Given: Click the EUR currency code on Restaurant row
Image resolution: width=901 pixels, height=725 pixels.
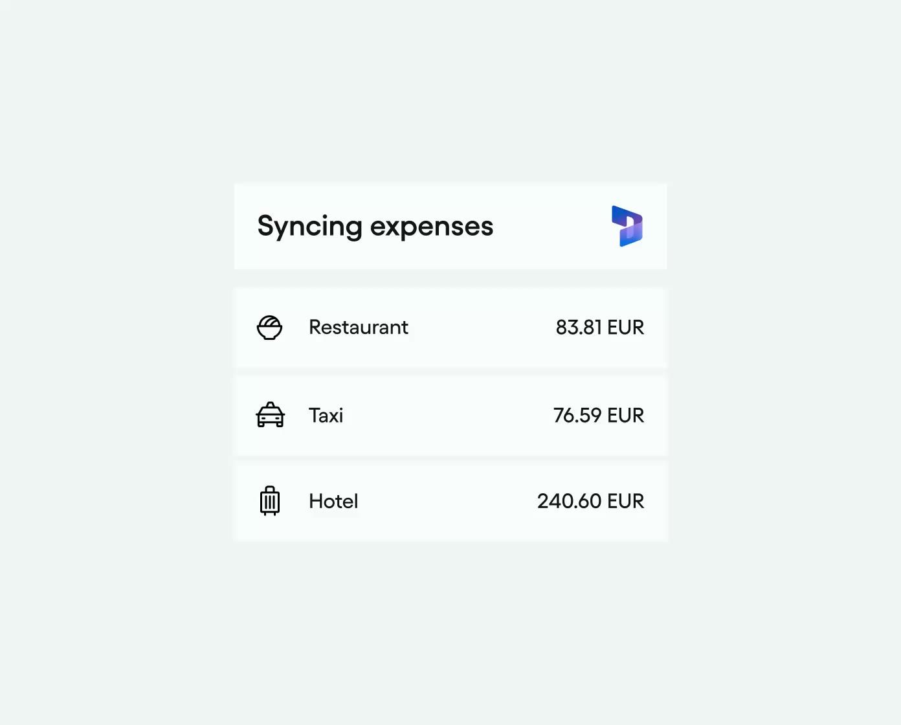Looking at the screenshot, I should 625,327.
